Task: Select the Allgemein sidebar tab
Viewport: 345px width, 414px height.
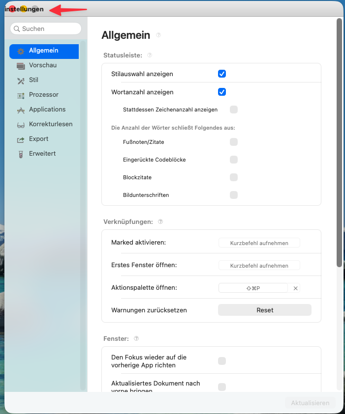Action: click(x=44, y=51)
